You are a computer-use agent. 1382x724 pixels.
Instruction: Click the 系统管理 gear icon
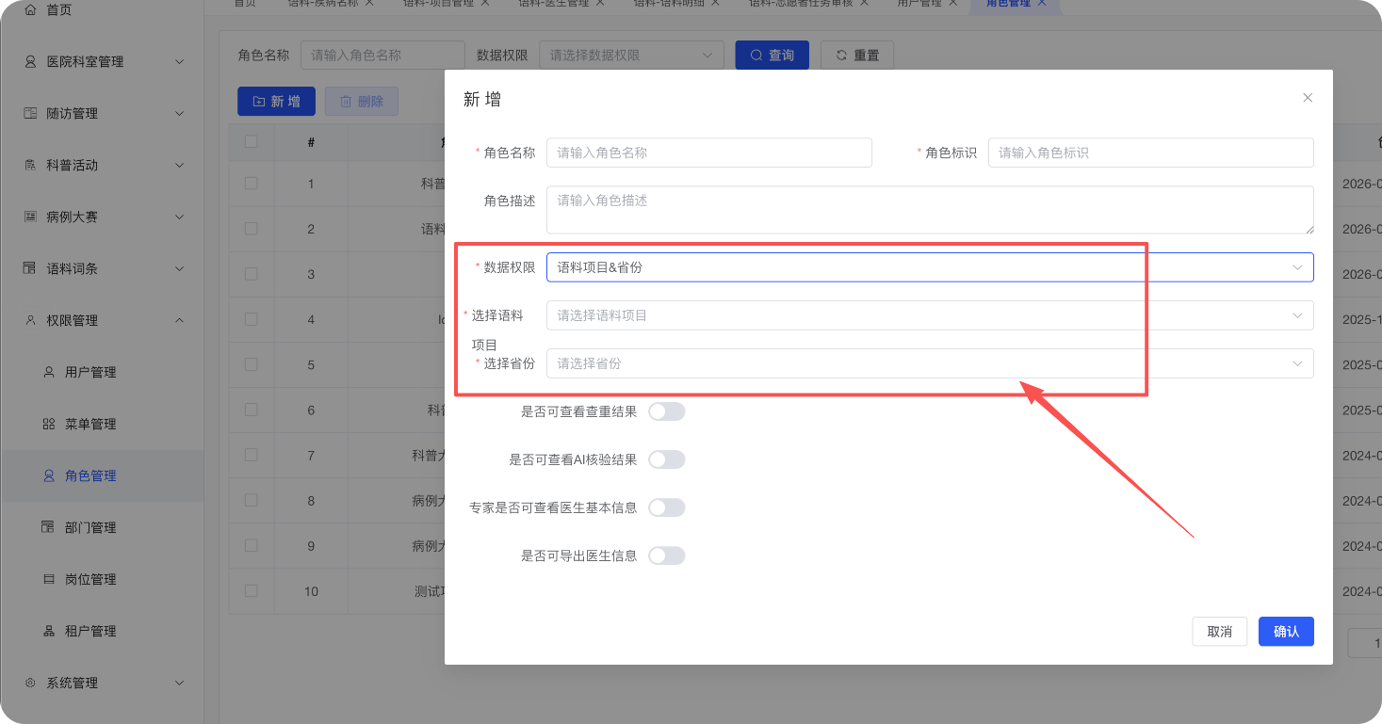(x=29, y=683)
